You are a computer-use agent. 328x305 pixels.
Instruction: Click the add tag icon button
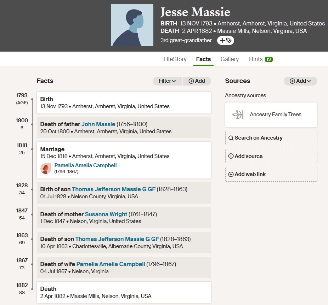(225, 41)
